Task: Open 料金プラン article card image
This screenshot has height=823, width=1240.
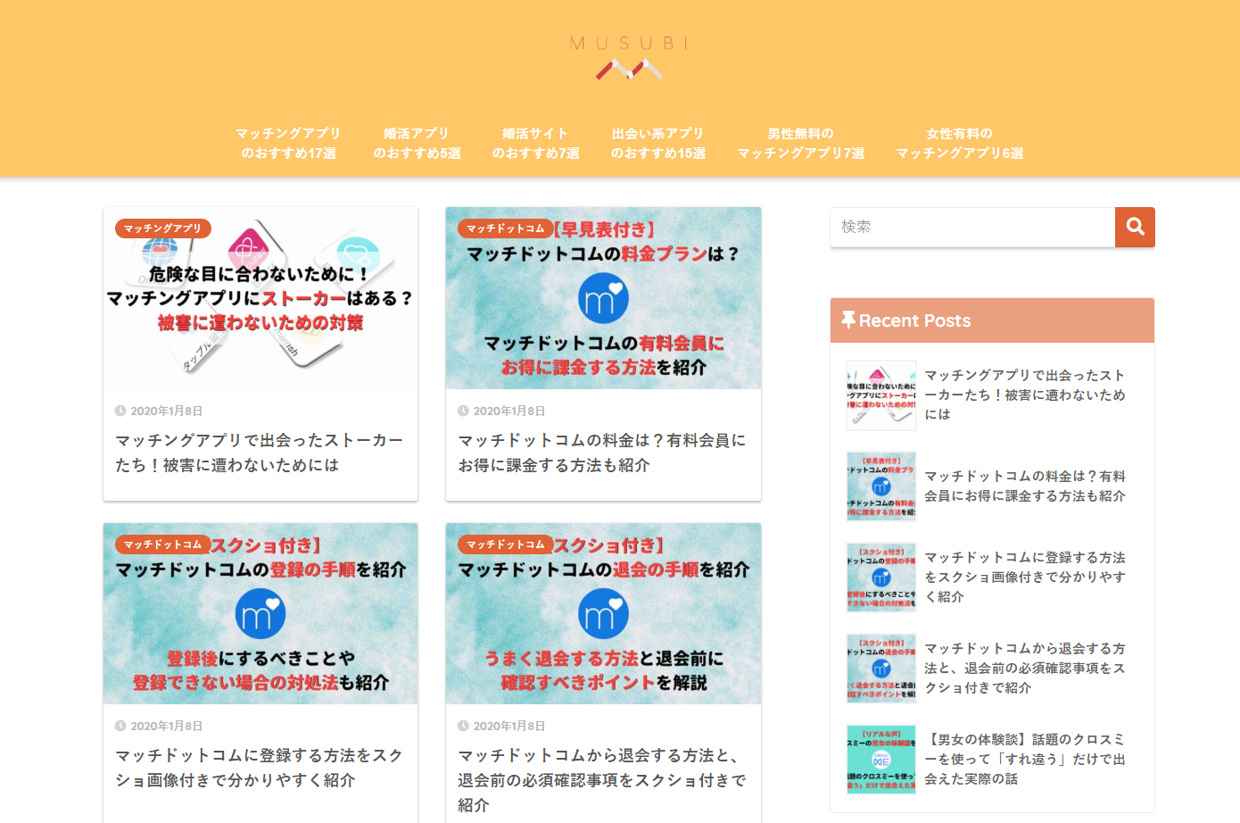Action: tap(603, 298)
